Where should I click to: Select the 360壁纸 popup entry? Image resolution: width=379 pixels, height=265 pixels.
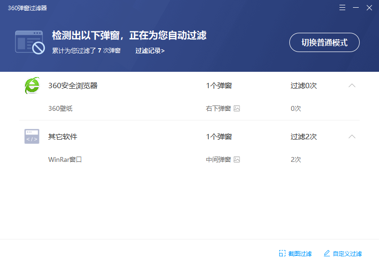tap(60, 108)
